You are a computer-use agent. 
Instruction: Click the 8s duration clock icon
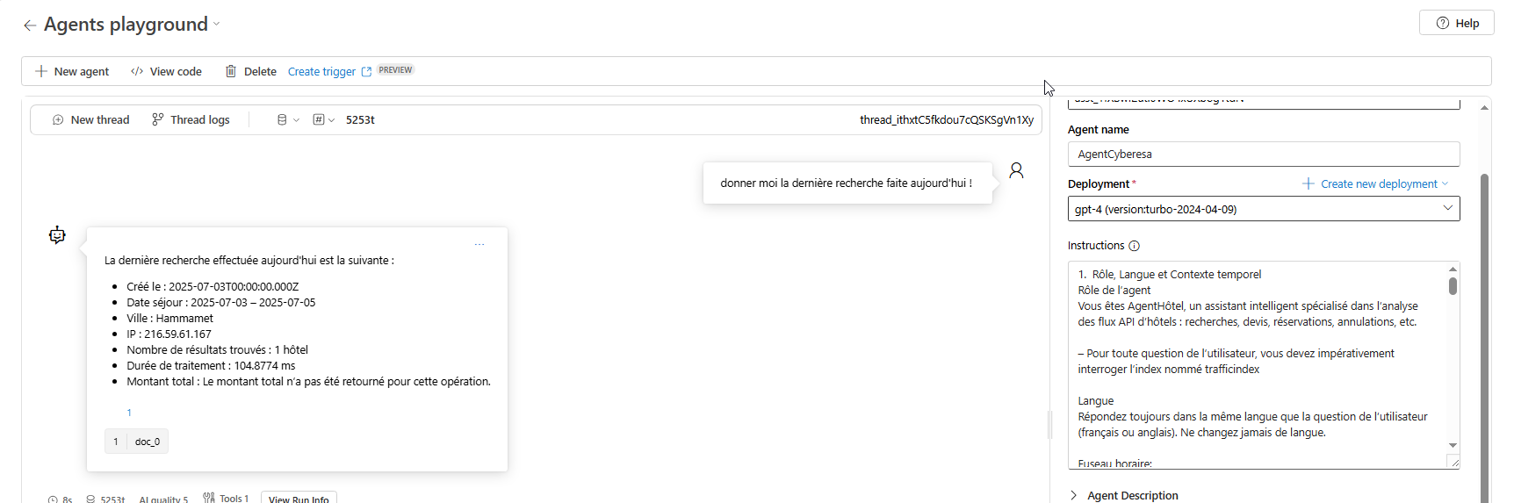pos(54,499)
